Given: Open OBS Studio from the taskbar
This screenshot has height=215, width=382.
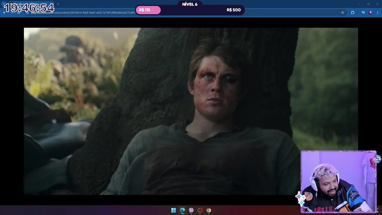Looking at the screenshot, I should click(200, 211).
